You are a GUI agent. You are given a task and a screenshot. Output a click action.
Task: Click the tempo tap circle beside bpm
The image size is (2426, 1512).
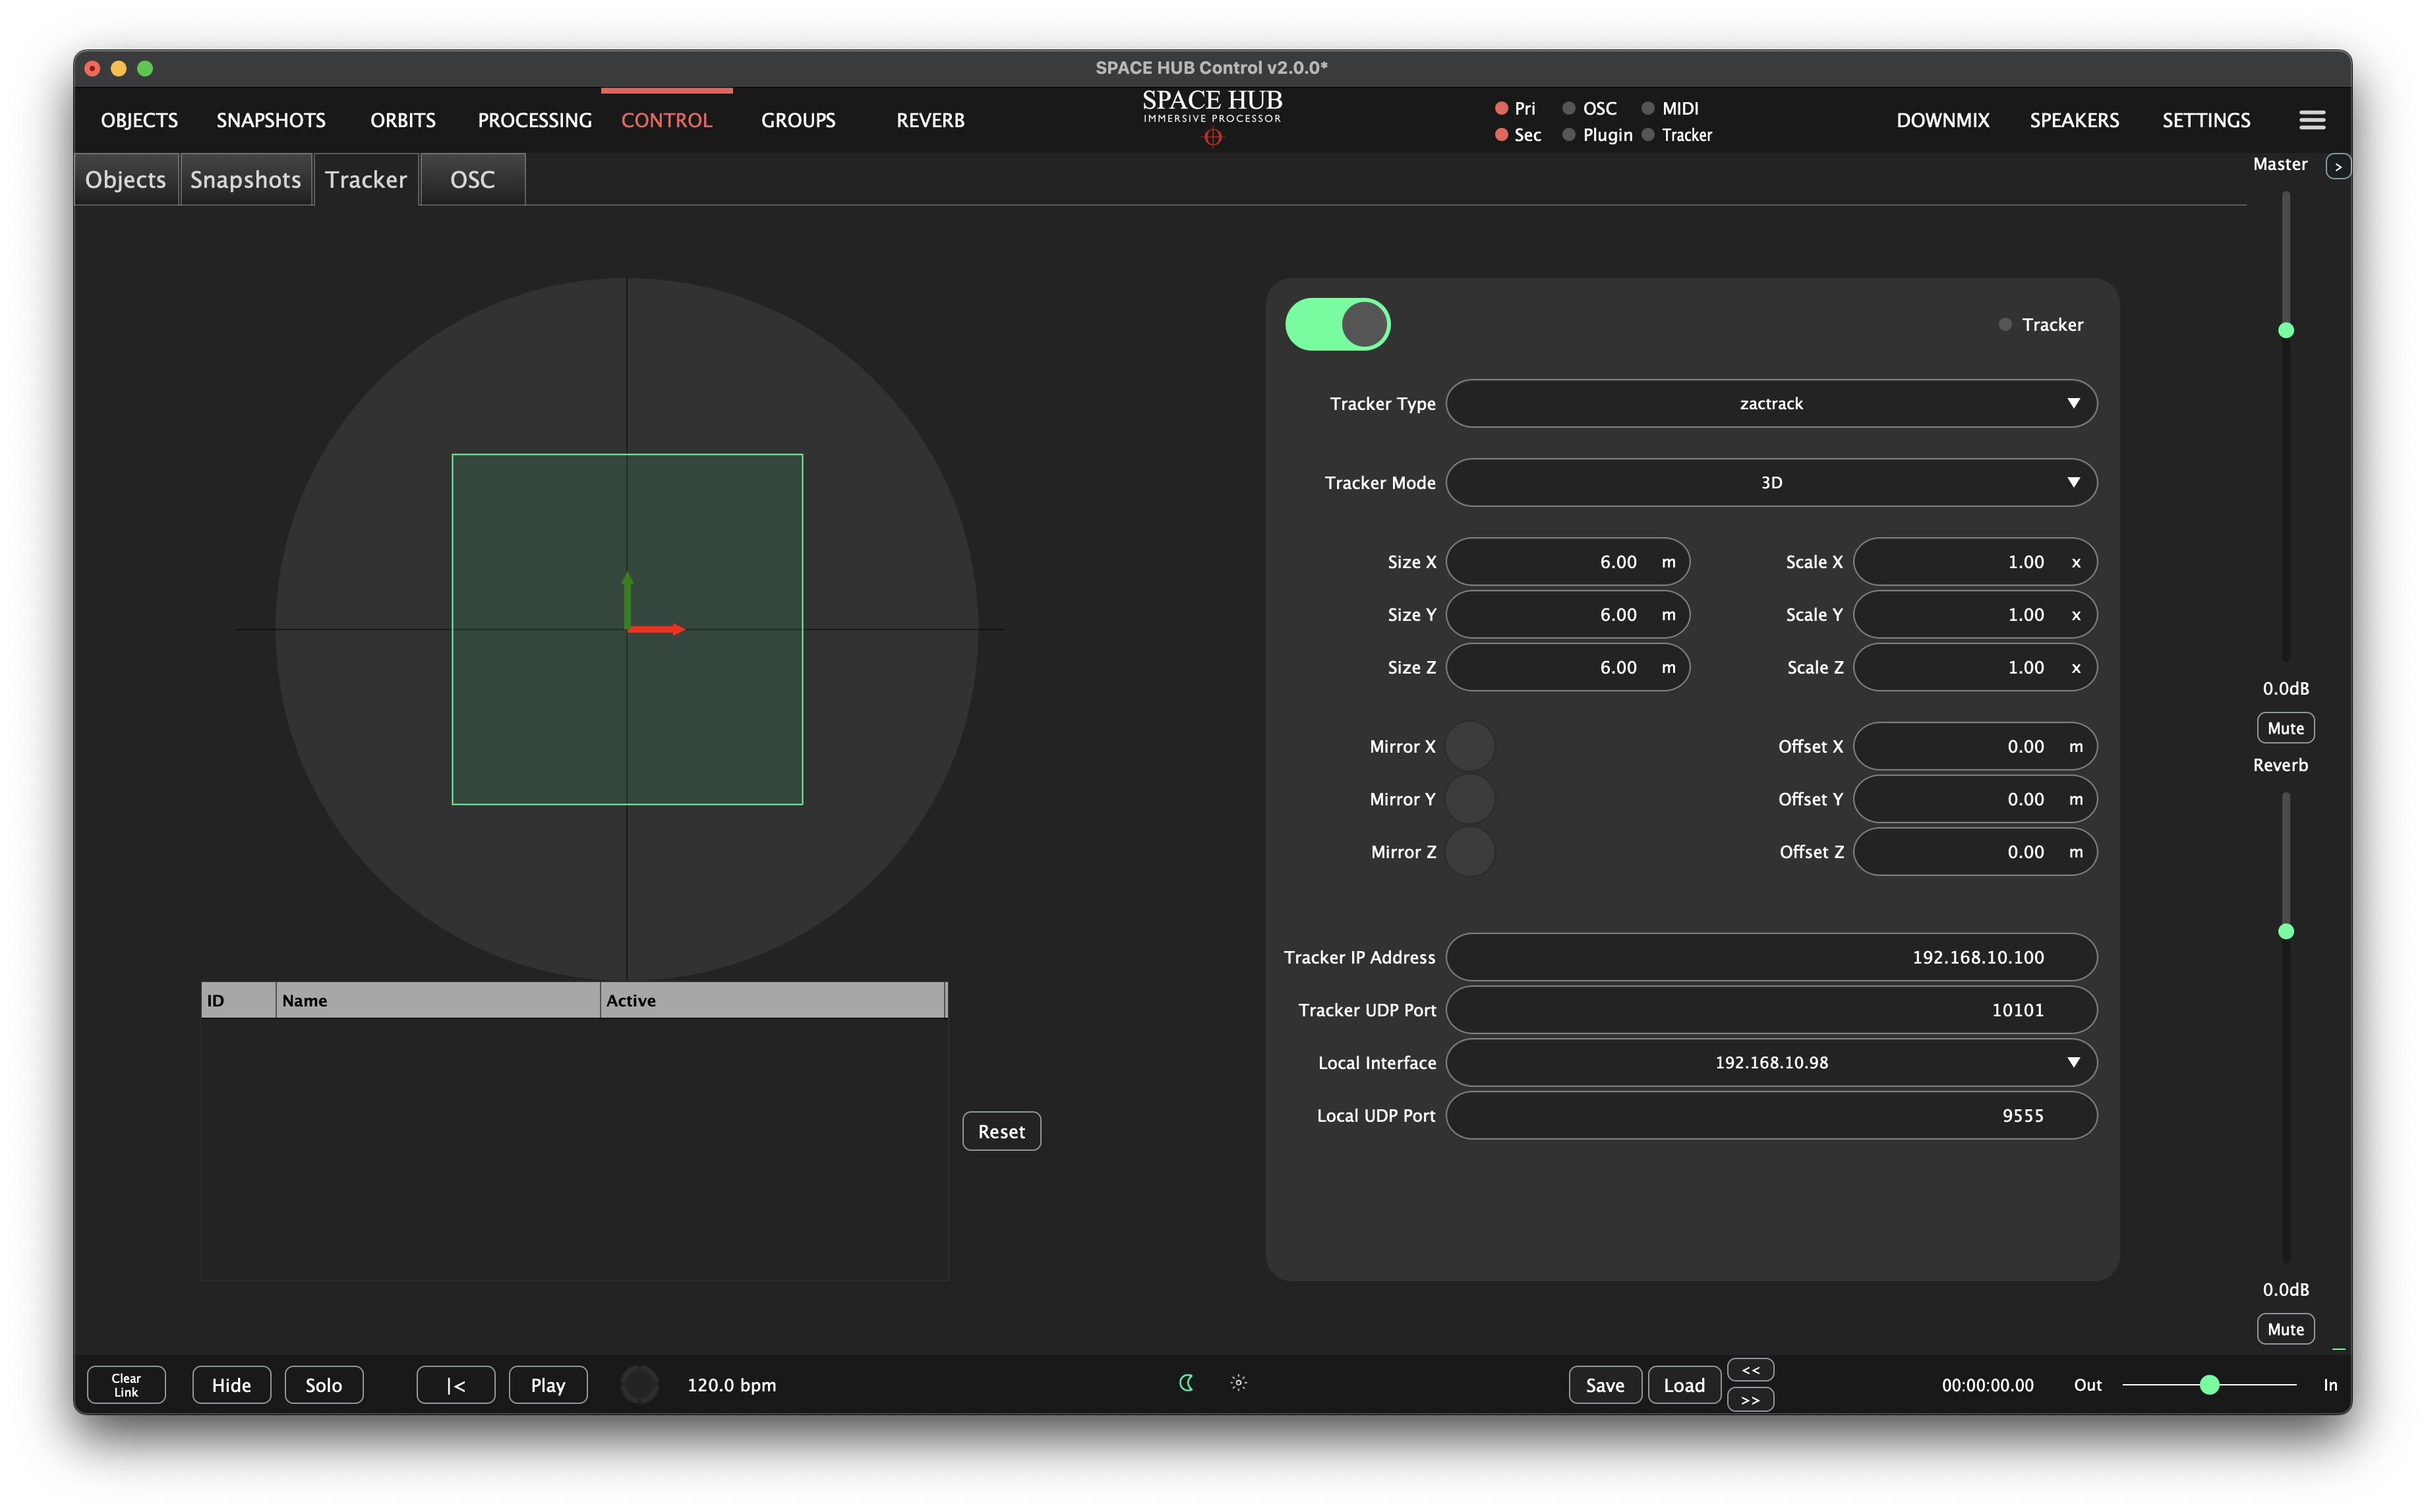click(x=639, y=1385)
